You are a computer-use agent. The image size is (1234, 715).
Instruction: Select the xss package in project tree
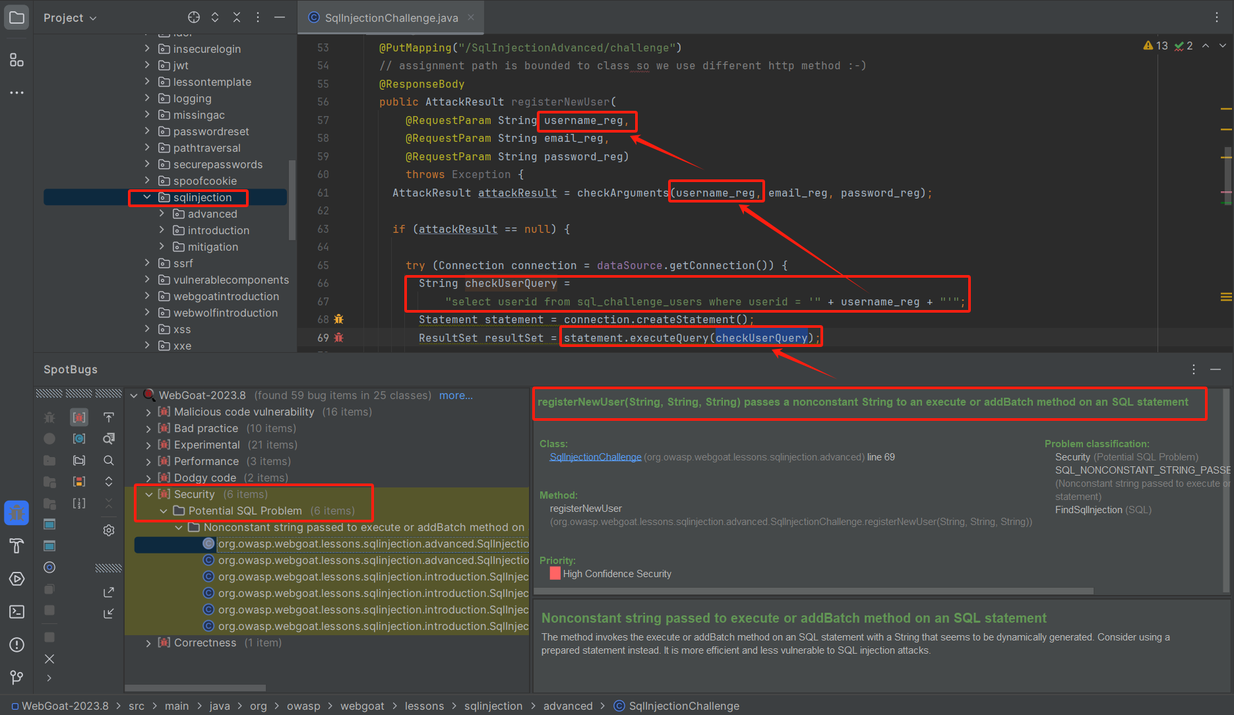(x=182, y=329)
